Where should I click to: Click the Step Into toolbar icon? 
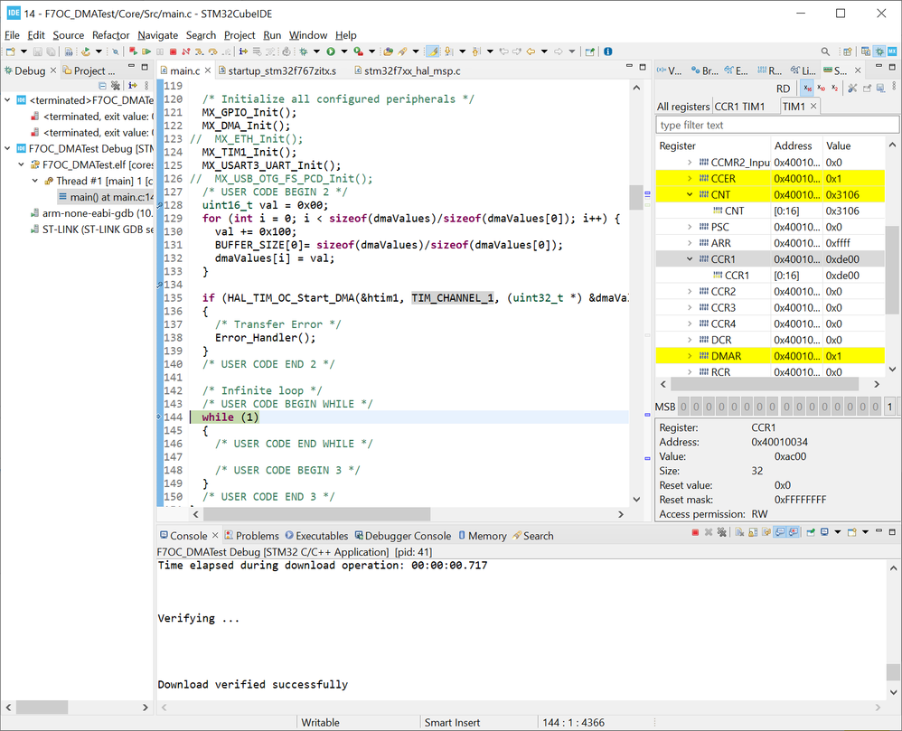click(199, 52)
